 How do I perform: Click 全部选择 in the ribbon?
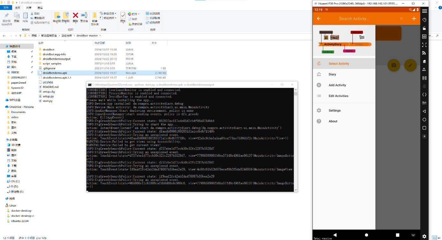153,14
